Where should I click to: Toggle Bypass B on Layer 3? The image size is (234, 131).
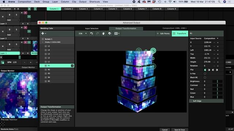point(10,15)
